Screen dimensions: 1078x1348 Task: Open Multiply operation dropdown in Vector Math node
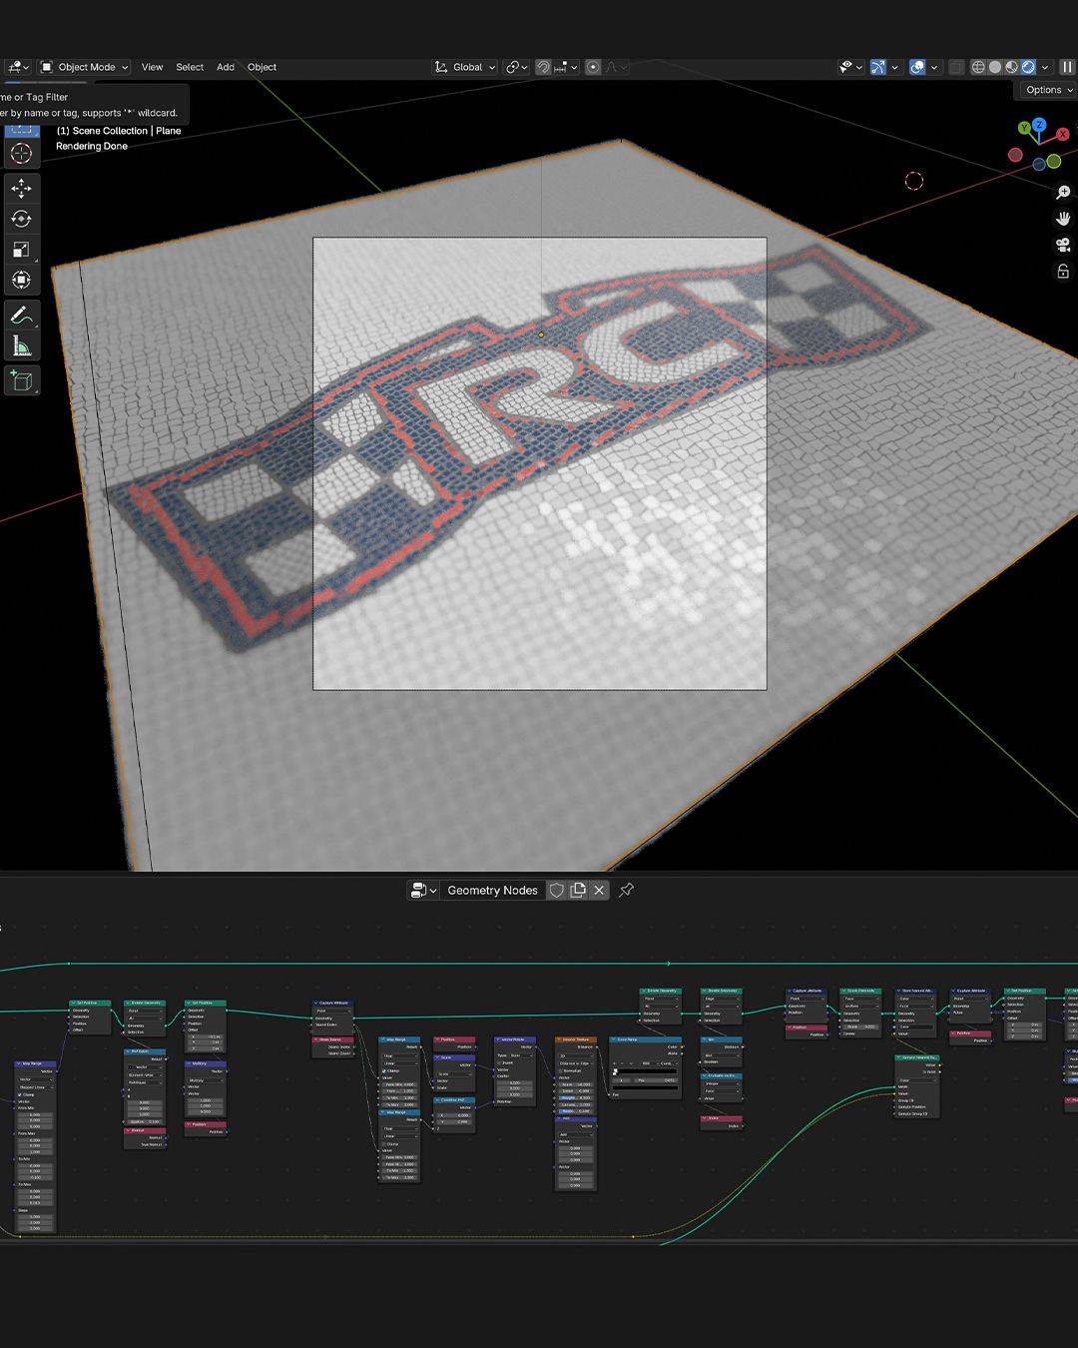pos(205,1079)
